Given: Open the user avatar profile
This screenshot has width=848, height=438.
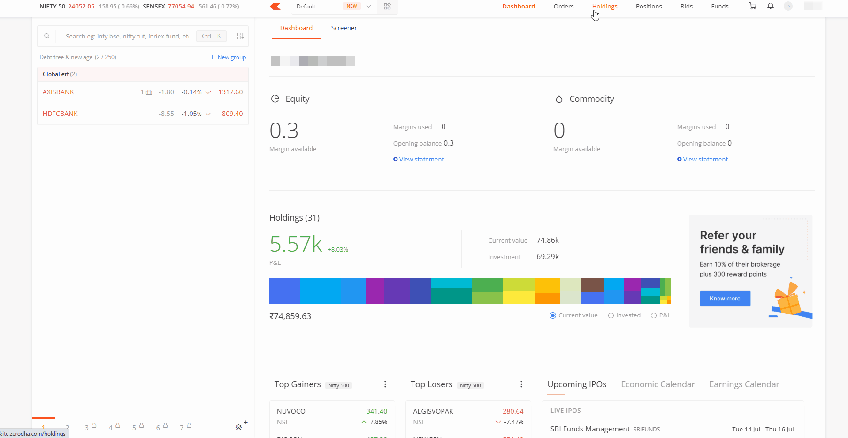Looking at the screenshot, I should coord(788,6).
